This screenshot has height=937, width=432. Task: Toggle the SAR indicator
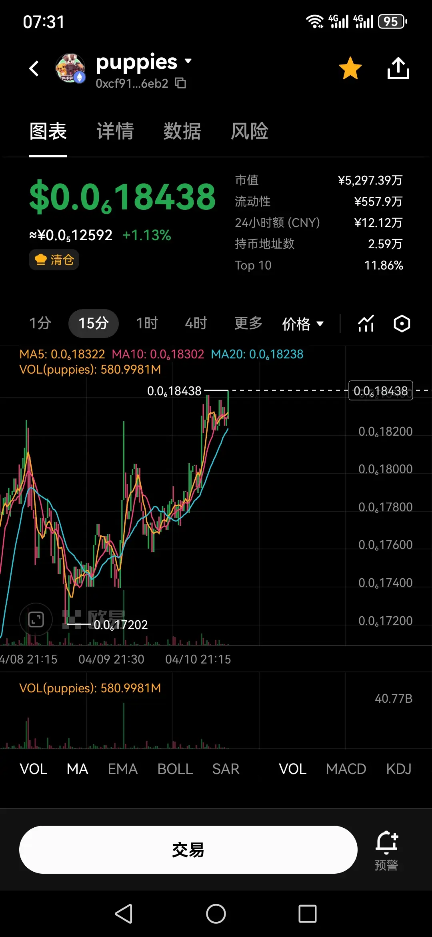pos(226,769)
